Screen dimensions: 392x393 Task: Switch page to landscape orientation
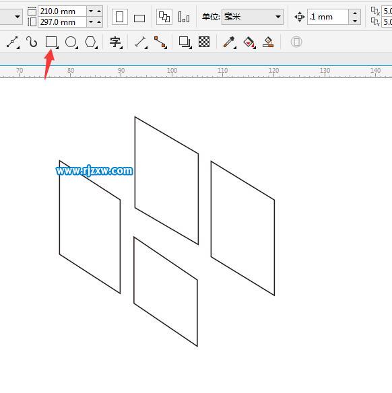pyautogui.click(x=139, y=18)
